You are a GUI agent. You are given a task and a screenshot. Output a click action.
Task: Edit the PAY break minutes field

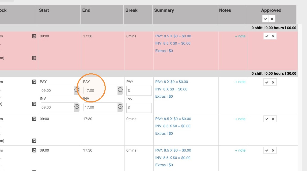tap(139, 91)
